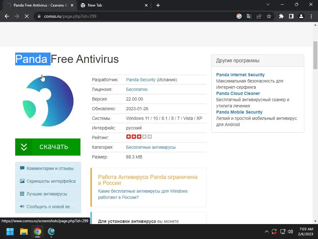Screen dimensions: 318x239
Task: Open Работа Антивируса Panda ограничена в России heading
Action: 148,180
